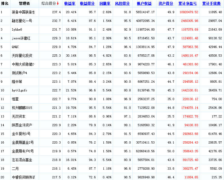Select the 管理者 column header
Image resolution: width=224 pixels, height=180 pixels.
24,4
